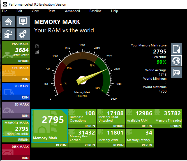This screenshot has height=161, width=187.
Task: Select the Memory Latency 34 tile
Action: pos(140,136)
